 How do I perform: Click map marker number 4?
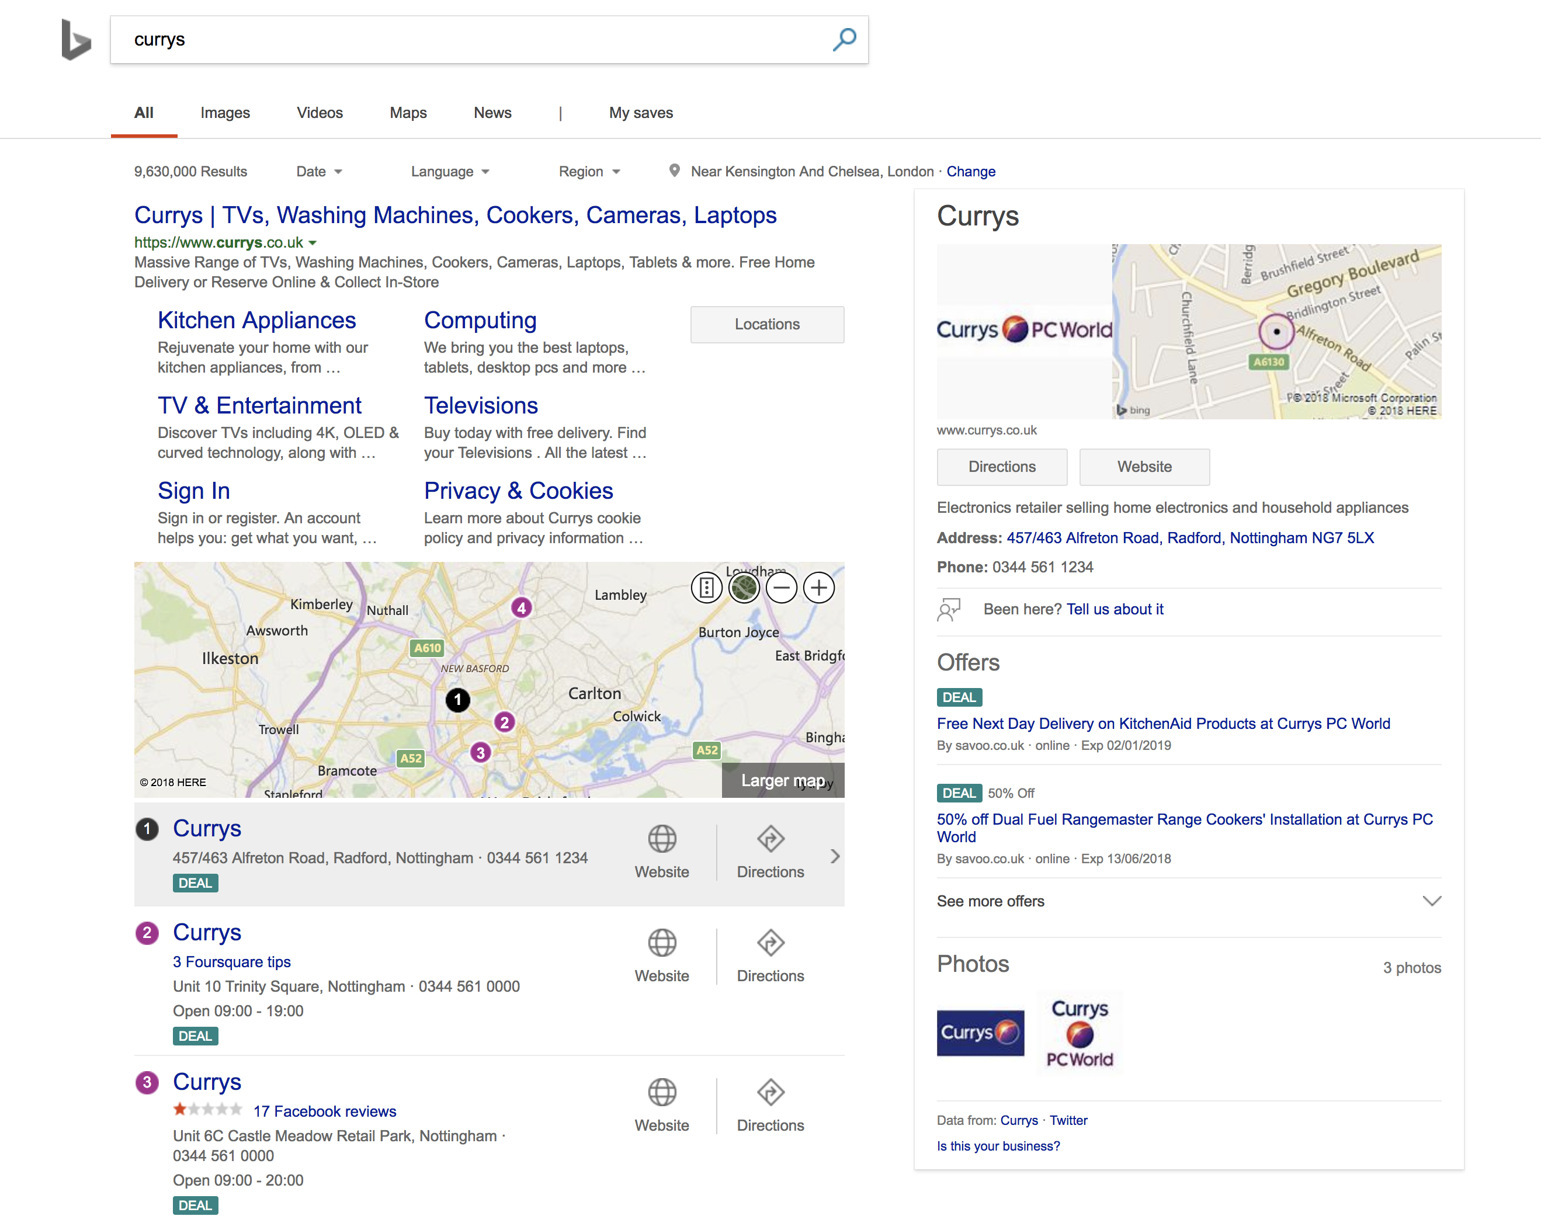point(521,607)
